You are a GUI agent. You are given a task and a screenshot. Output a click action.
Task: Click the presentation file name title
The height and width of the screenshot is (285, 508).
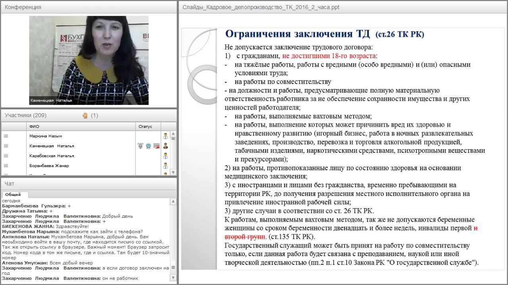coord(261,7)
